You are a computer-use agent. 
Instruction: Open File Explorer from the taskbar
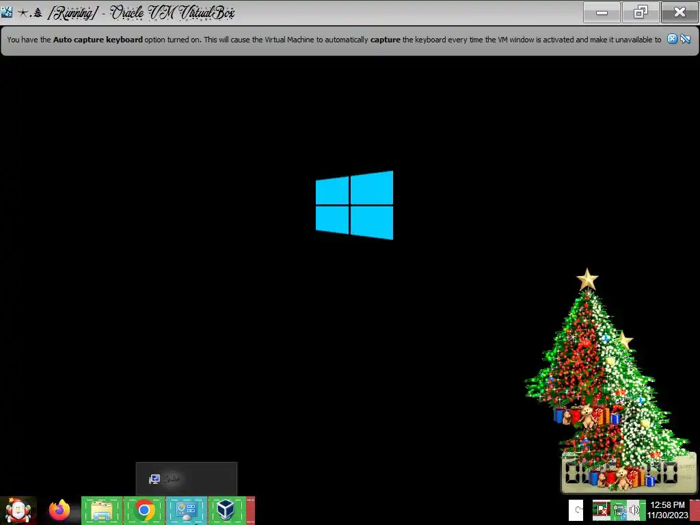[102, 510]
